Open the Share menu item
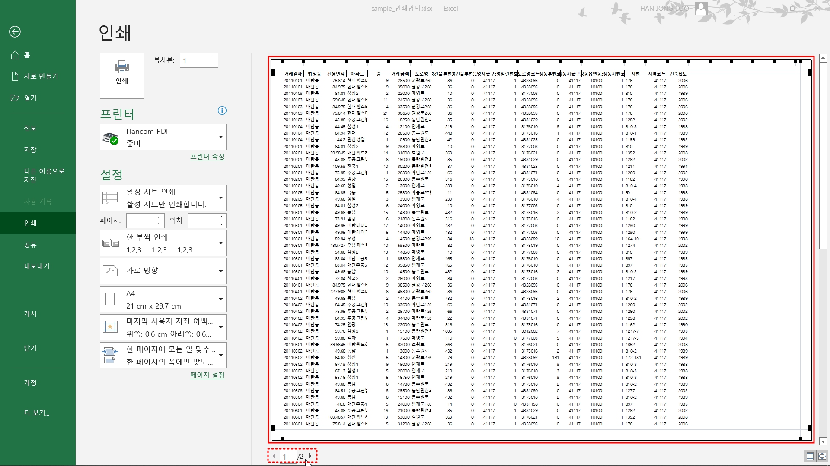This screenshot has width=830, height=466. (x=30, y=245)
